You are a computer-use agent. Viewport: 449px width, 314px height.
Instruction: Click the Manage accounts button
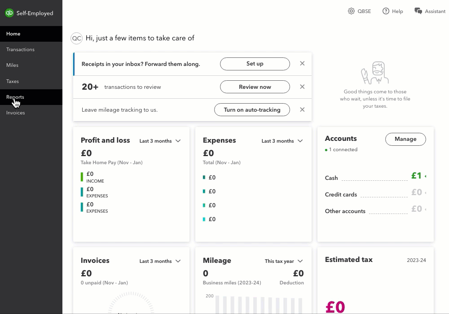[x=405, y=139]
